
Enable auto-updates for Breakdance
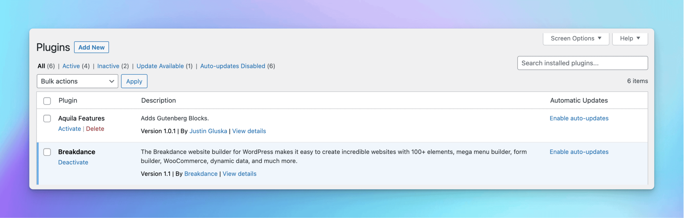click(x=579, y=152)
